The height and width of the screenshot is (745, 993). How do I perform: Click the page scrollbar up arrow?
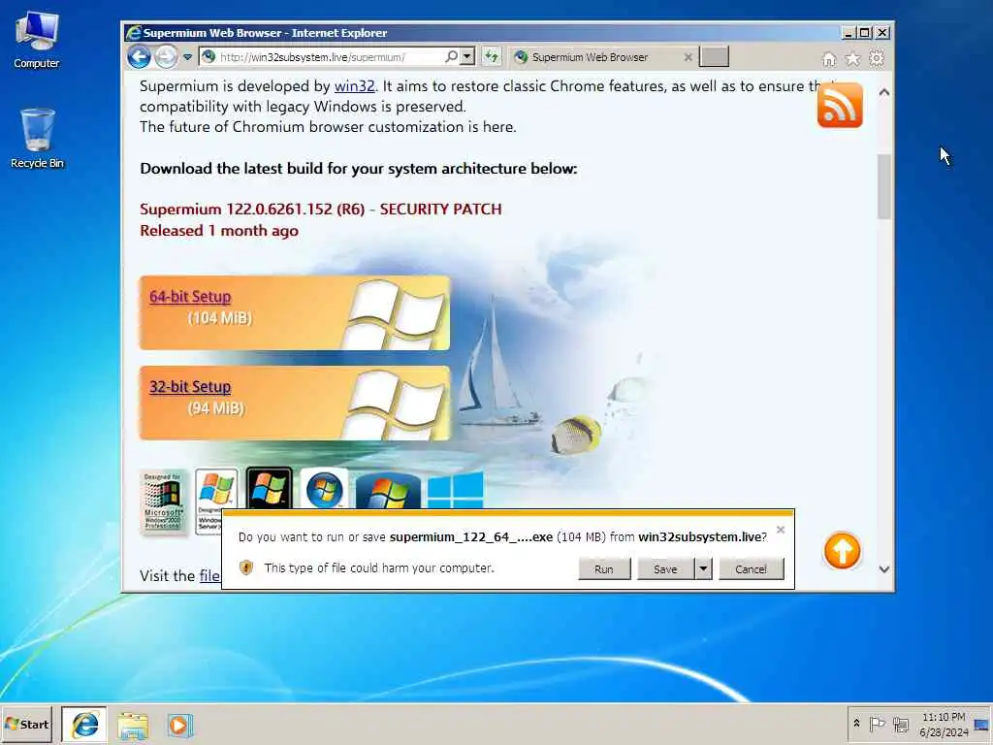tap(884, 92)
